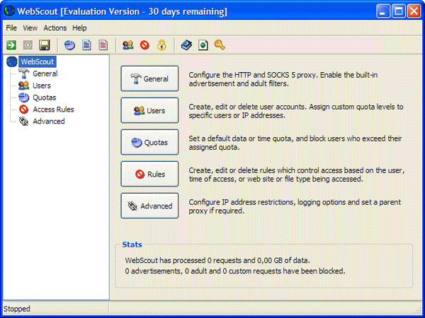
Task: Open the Help menu
Action: tap(79, 28)
